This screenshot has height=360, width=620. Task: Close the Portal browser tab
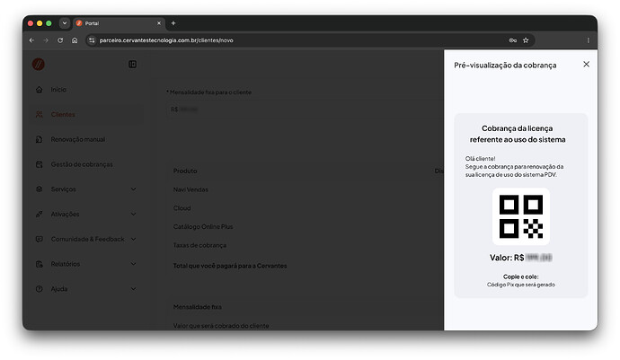click(159, 23)
